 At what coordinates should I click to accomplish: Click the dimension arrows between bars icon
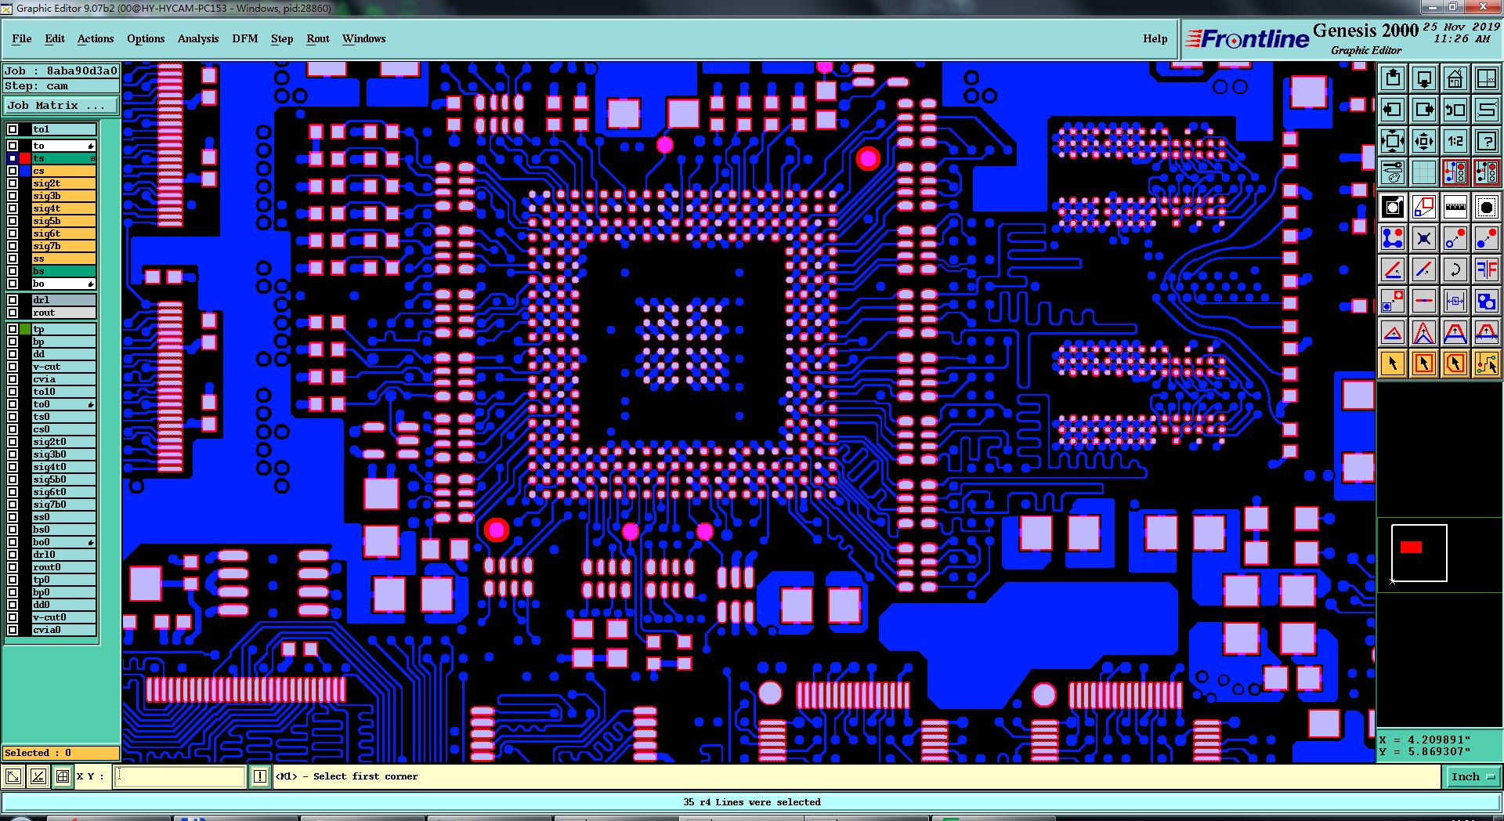coord(1455,301)
